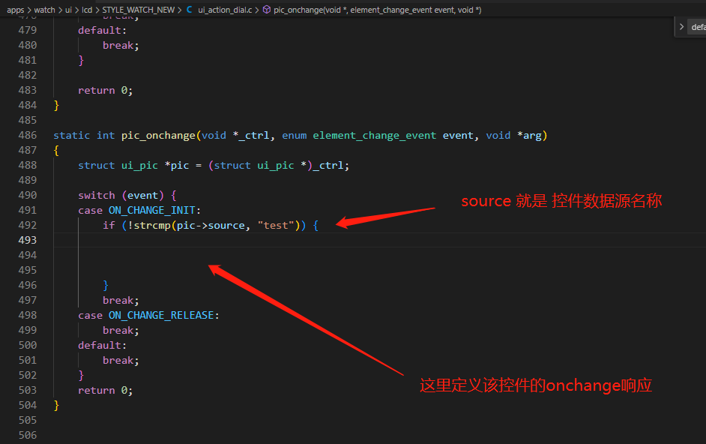Screen dimensions: 706x444
Task: Select the lcd breadcrumb segment
Action: click(87, 10)
